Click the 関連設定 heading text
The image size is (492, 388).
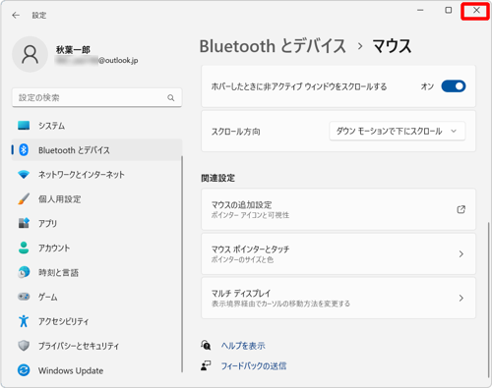[x=217, y=178]
